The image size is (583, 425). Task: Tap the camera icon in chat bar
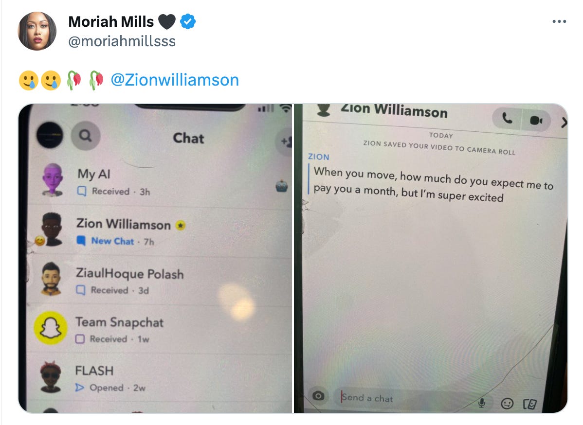[x=318, y=396]
